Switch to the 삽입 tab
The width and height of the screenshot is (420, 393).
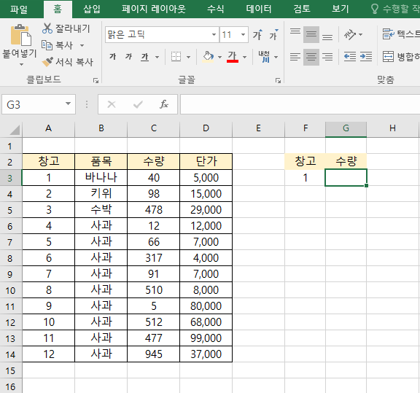pos(92,9)
